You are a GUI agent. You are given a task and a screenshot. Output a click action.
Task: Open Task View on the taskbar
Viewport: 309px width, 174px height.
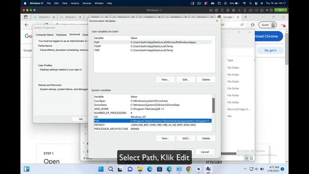pyautogui.click(x=120, y=169)
